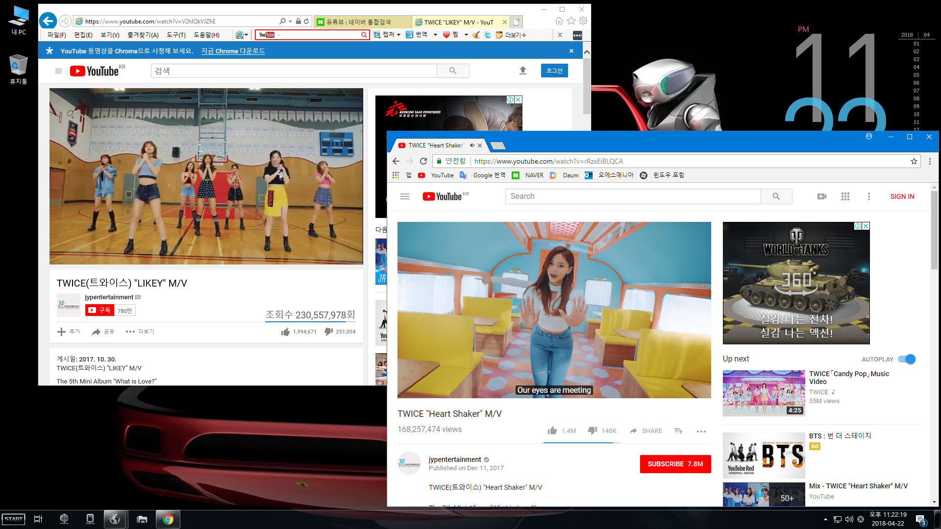This screenshot has height=529, width=941.
Task: Open the 즐겨찾기(A) menu
Action: tap(143, 35)
